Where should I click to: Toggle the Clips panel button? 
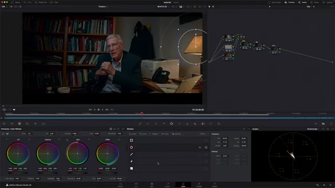(x=54, y=2)
